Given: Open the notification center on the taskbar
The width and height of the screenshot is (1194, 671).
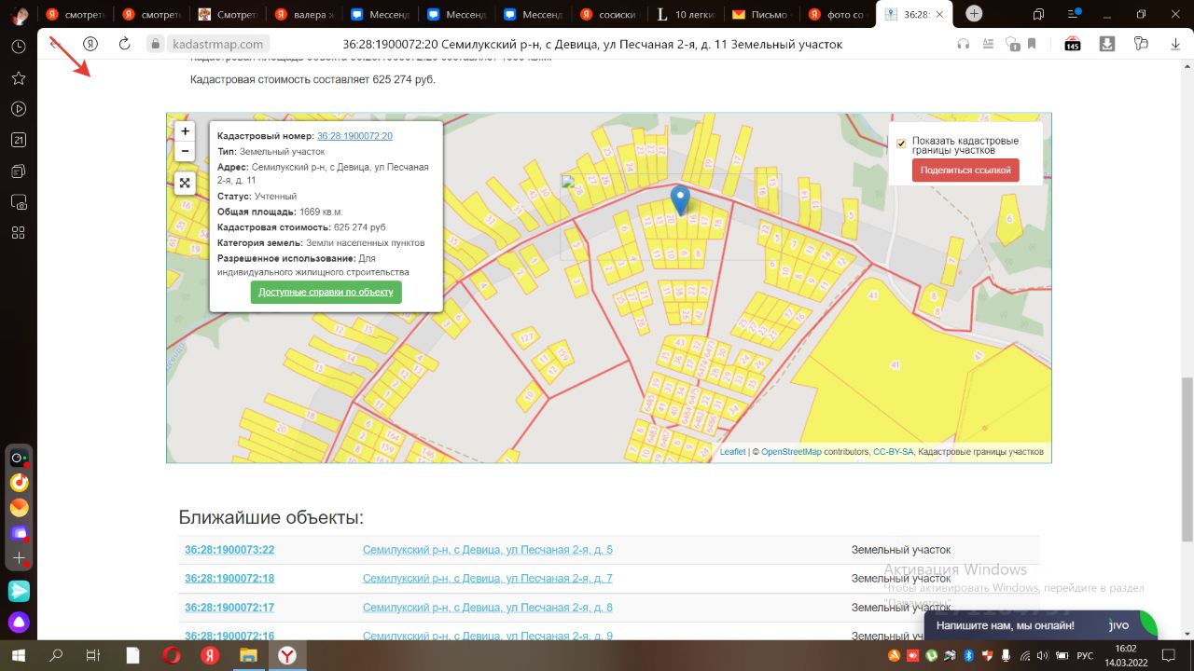Looking at the screenshot, I should click(1170, 656).
